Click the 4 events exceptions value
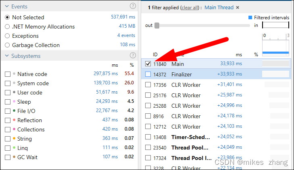 [x=126, y=35]
